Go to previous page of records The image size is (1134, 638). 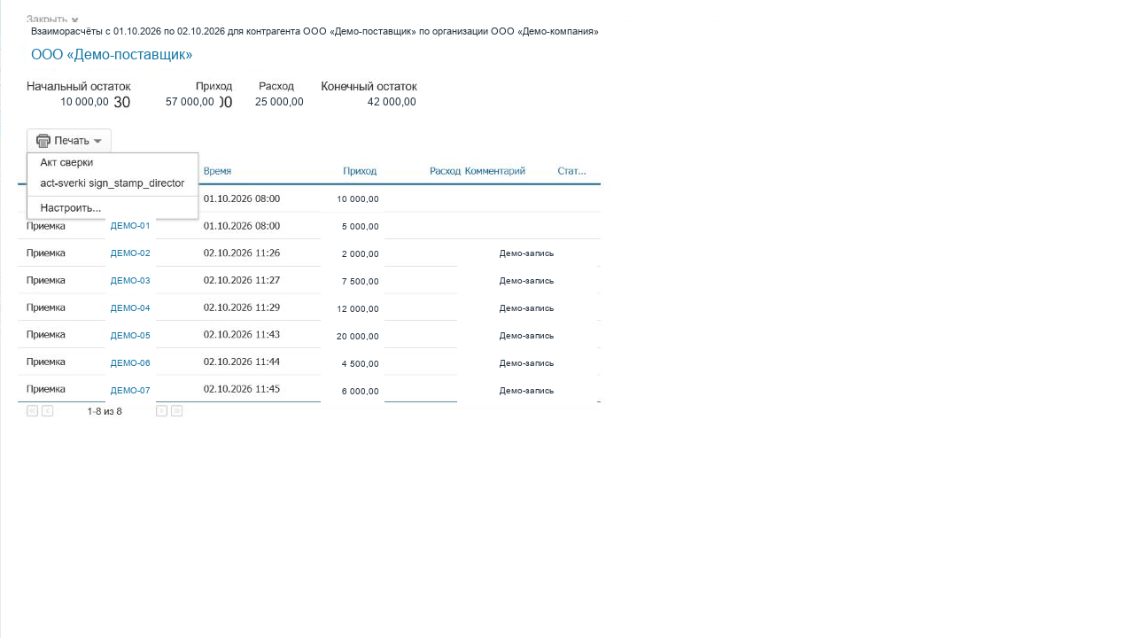48,411
